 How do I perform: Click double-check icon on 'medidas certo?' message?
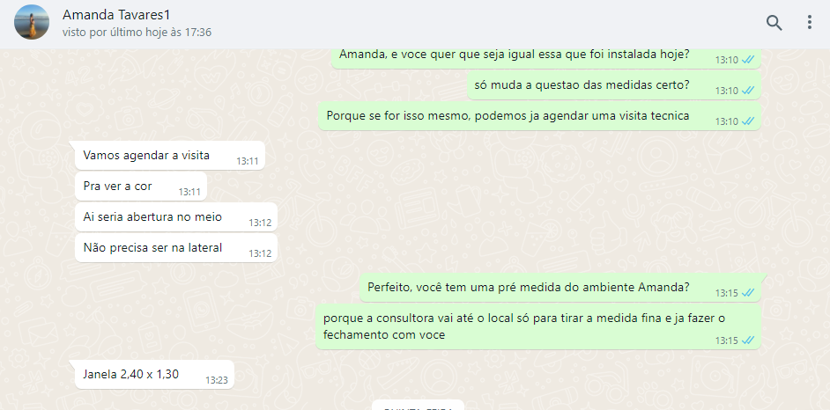click(747, 91)
